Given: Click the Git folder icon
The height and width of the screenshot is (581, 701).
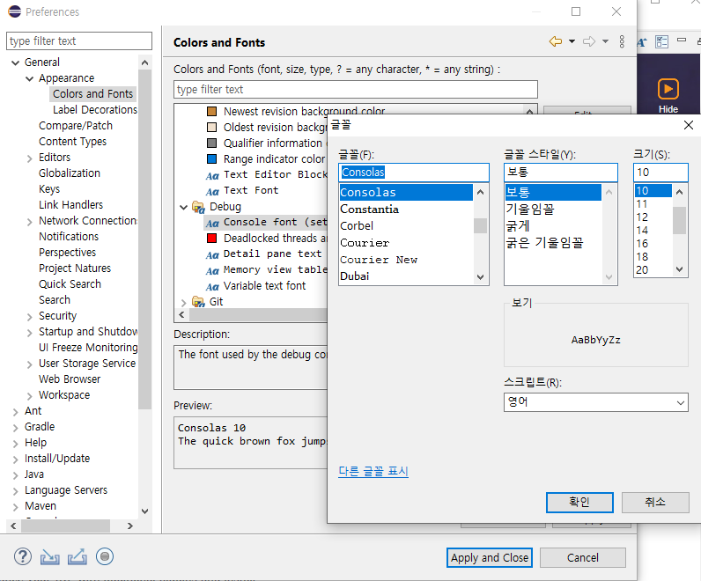Looking at the screenshot, I should pyautogui.click(x=198, y=302).
